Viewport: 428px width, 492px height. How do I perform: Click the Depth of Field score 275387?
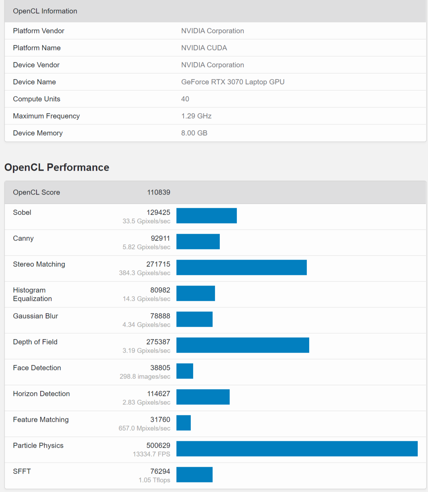pos(158,342)
